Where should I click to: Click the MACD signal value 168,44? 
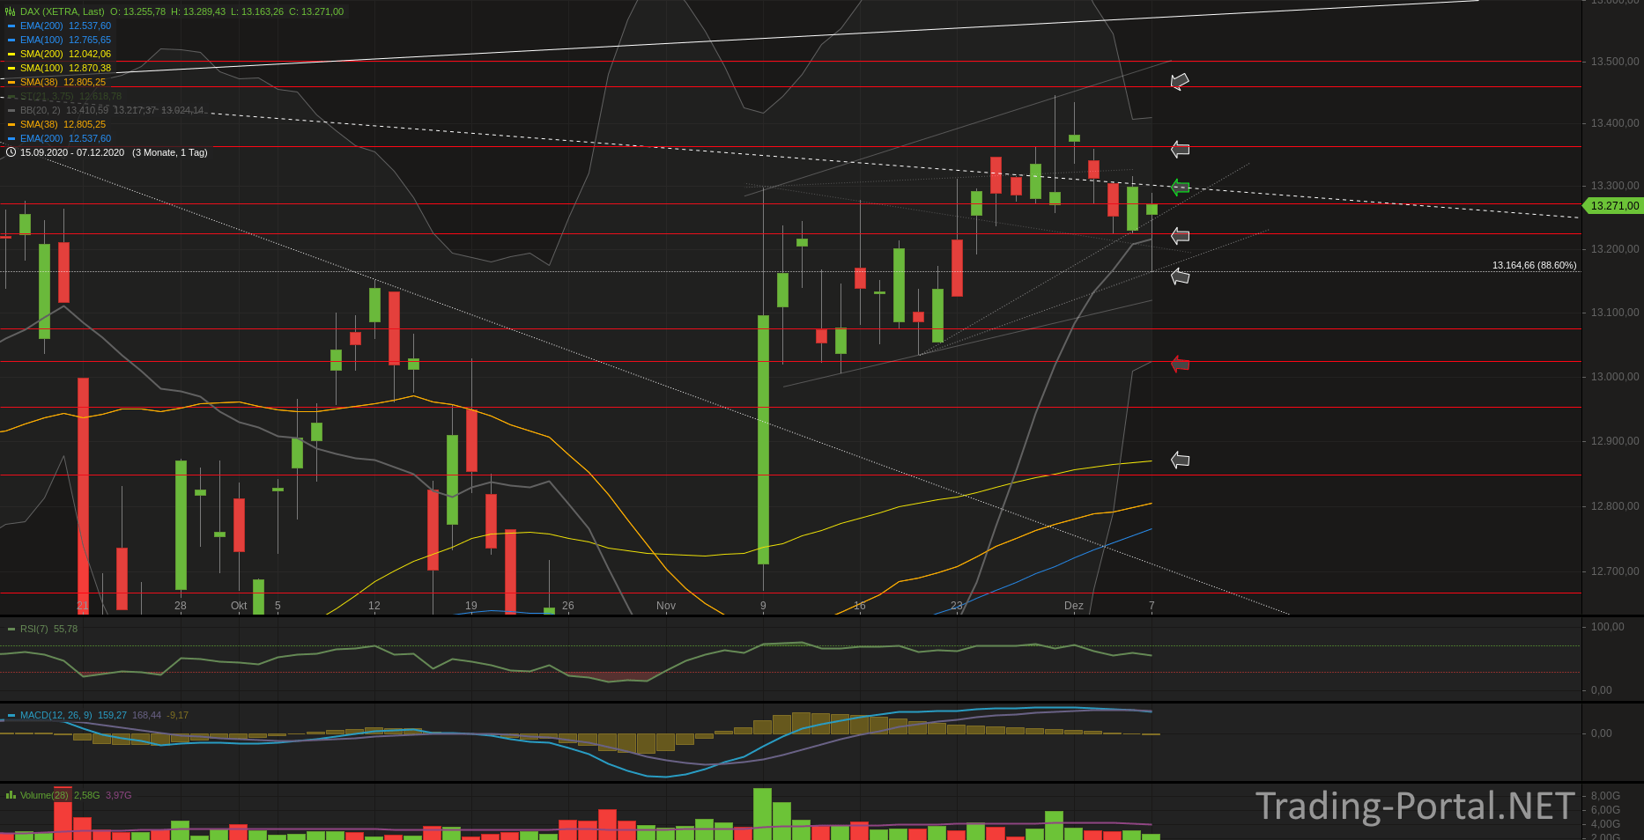(x=146, y=715)
